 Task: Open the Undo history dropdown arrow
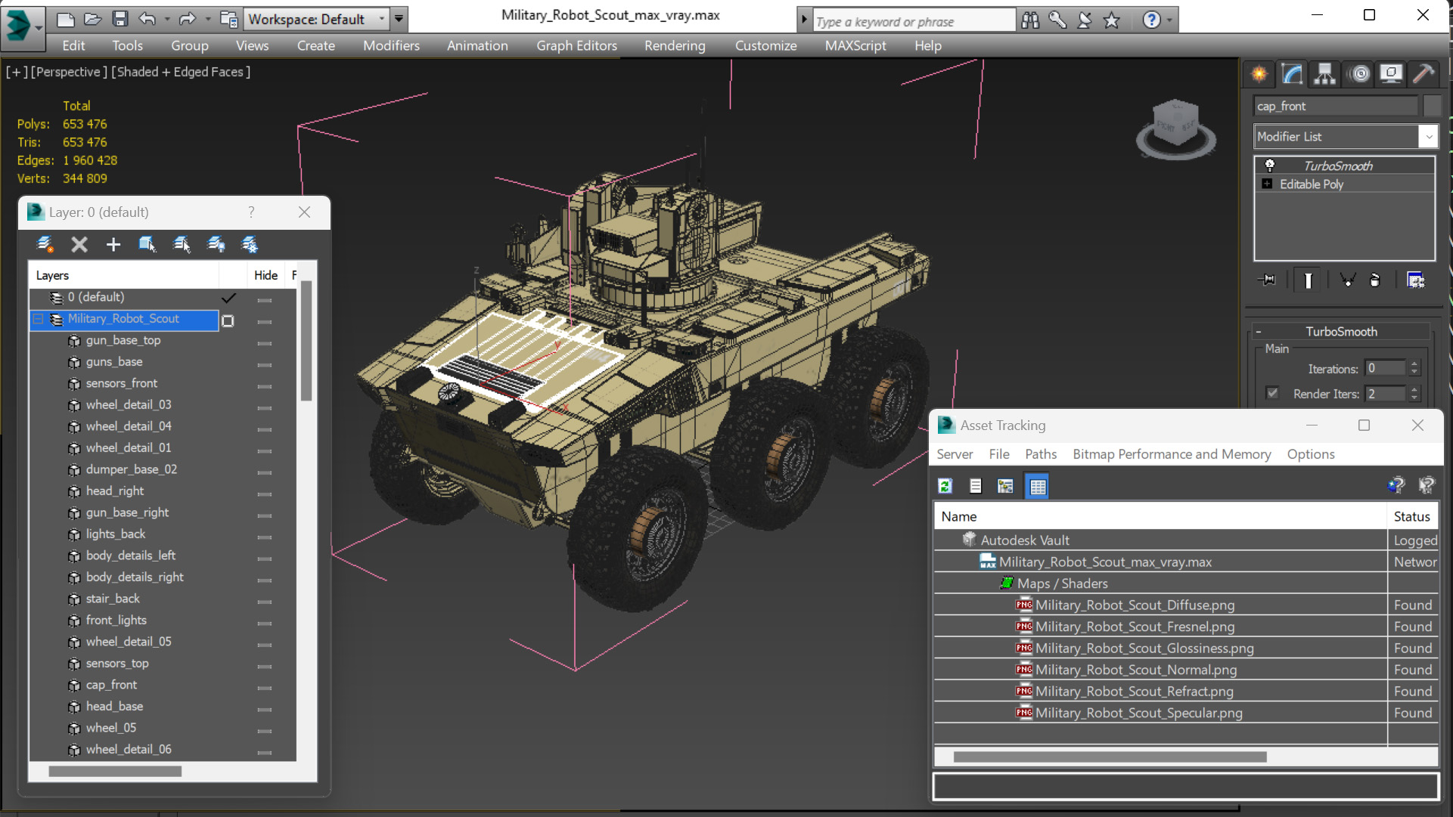pos(166,19)
